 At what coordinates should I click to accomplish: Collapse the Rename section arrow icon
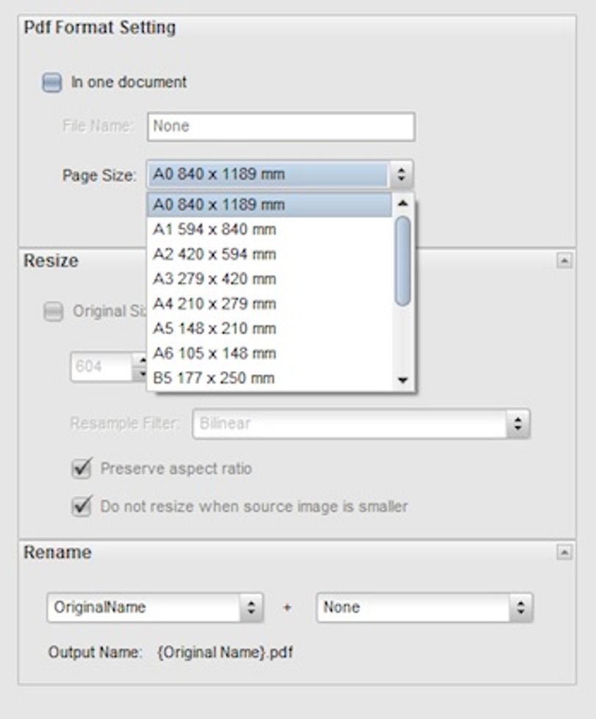(x=564, y=552)
